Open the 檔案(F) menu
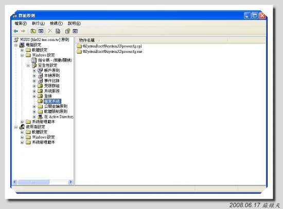The image size is (283, 209). pyautogui.click(x=21, y=24)
